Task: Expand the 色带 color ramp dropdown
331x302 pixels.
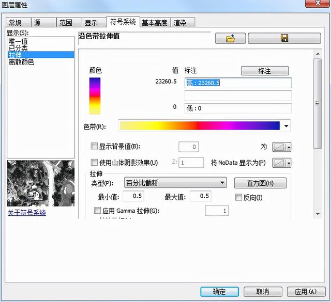Action: point(287,126)
